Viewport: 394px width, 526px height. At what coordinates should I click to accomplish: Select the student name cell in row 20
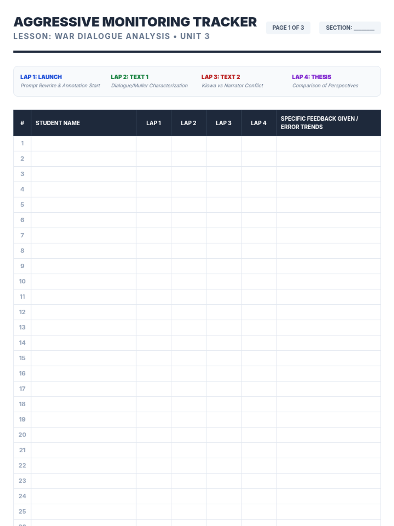83,435
